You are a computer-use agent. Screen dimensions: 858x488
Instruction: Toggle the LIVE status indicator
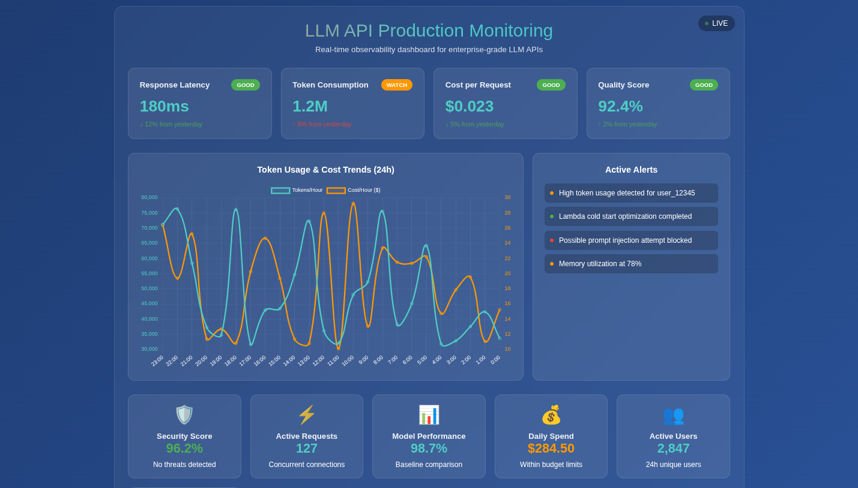(716, 23)
